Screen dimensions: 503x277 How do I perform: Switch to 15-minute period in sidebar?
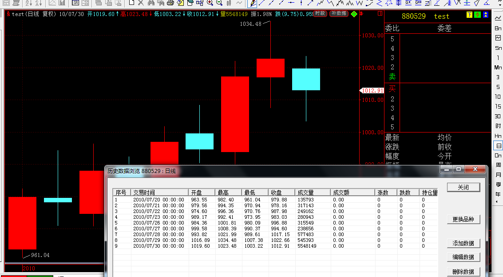(498, 106)
